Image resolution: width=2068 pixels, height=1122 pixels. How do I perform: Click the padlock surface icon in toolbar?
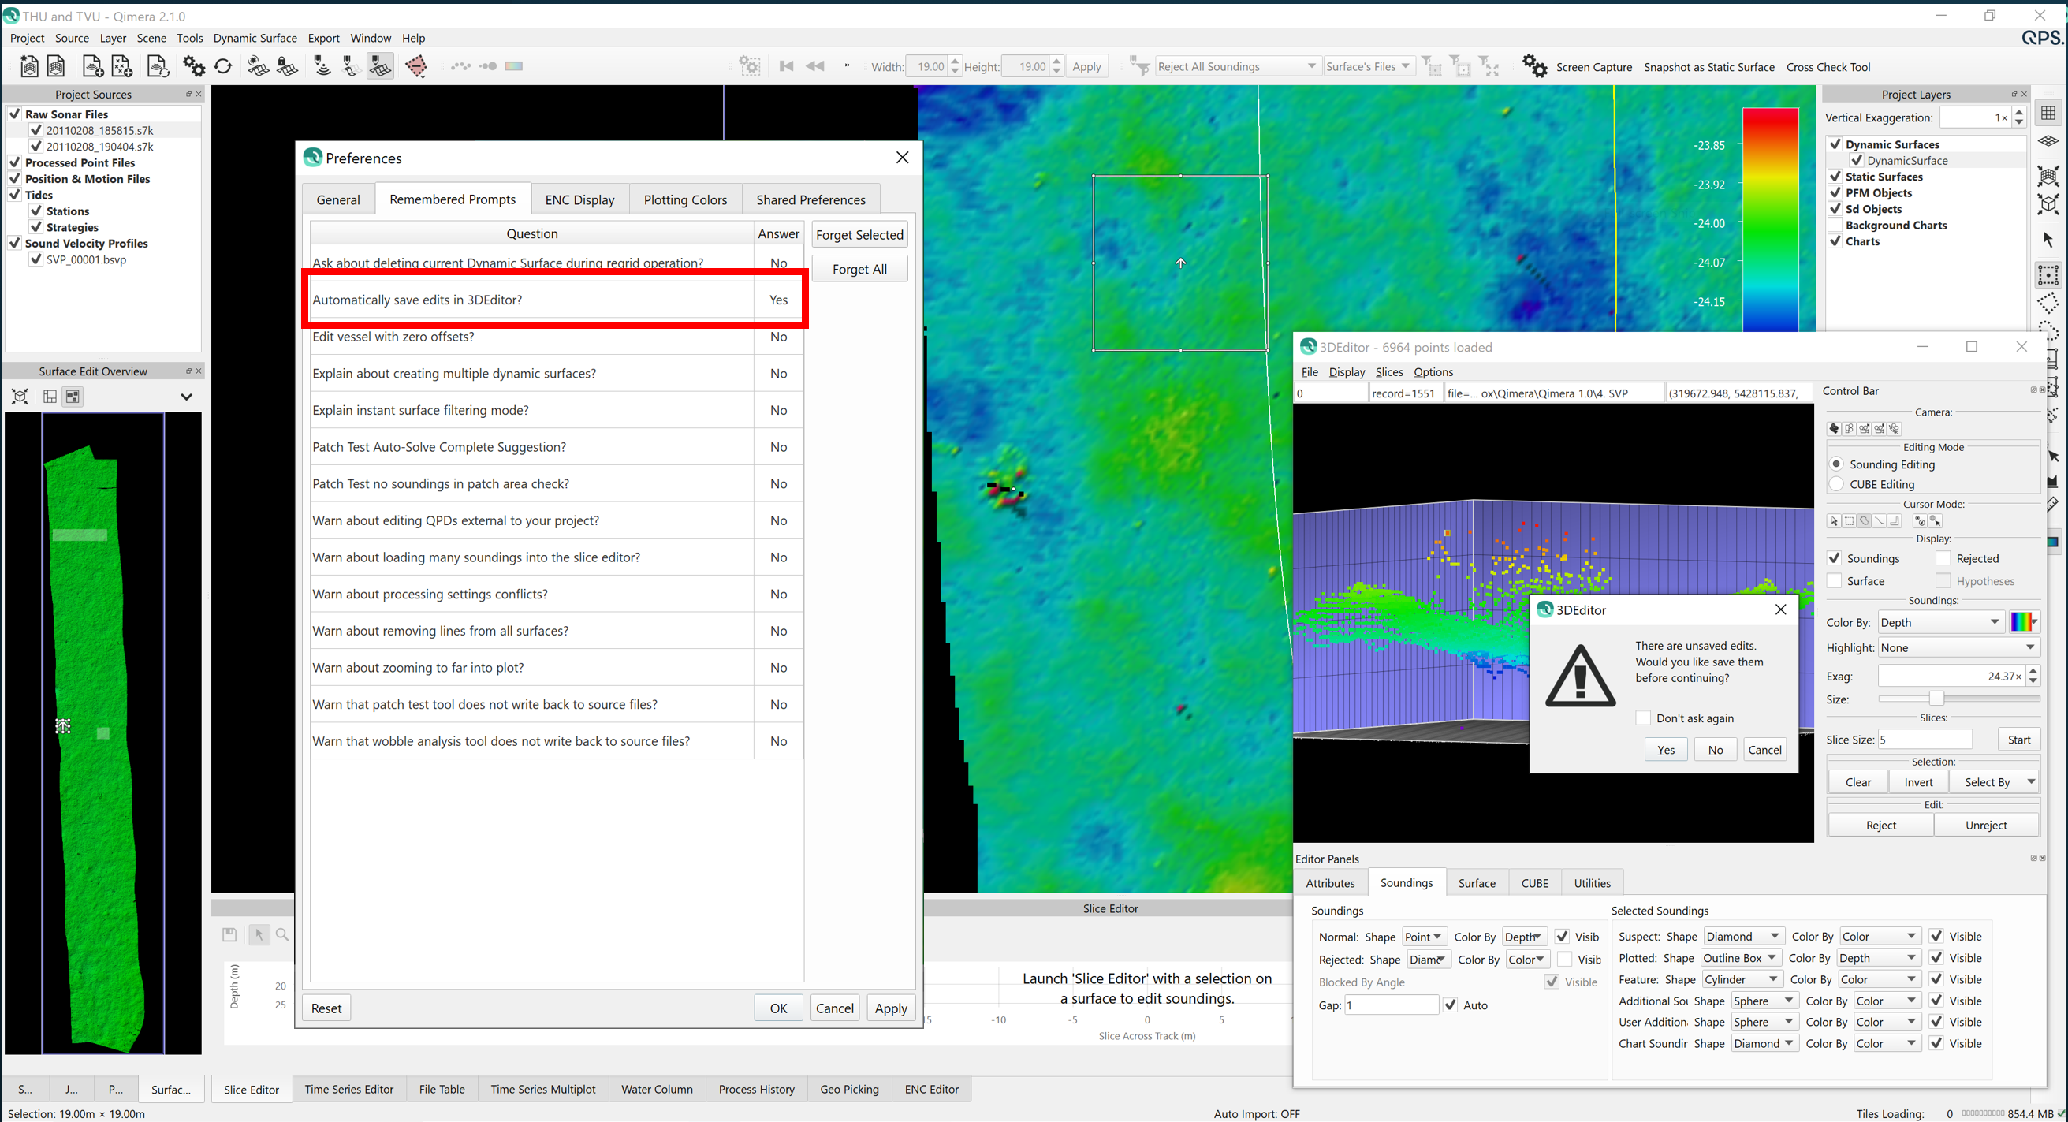click(287, 66)
